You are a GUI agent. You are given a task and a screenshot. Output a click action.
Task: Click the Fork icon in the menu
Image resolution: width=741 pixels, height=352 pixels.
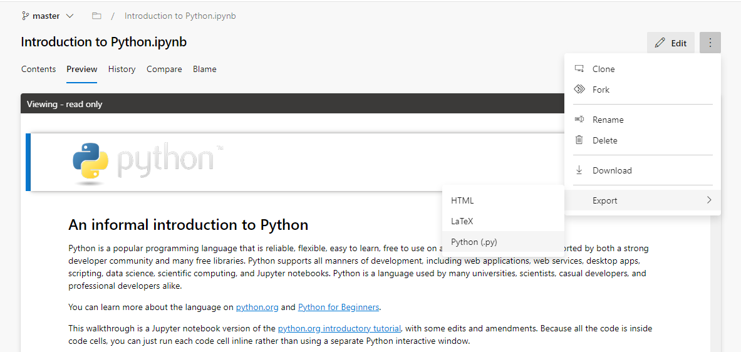click(x=579, y=90)
